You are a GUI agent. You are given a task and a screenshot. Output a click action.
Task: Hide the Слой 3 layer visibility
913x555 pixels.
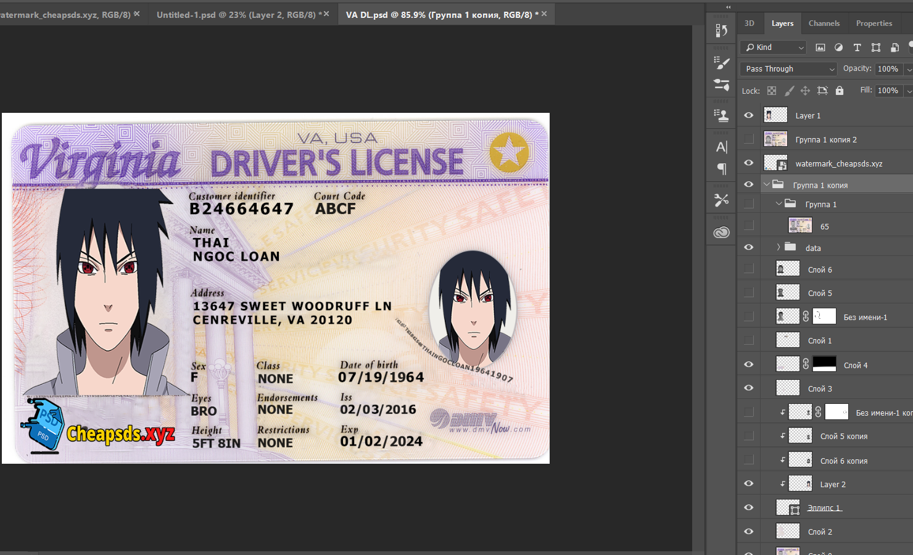748,388
